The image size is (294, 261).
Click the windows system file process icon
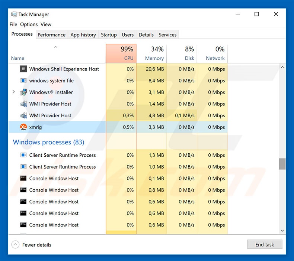pos(23,81)
